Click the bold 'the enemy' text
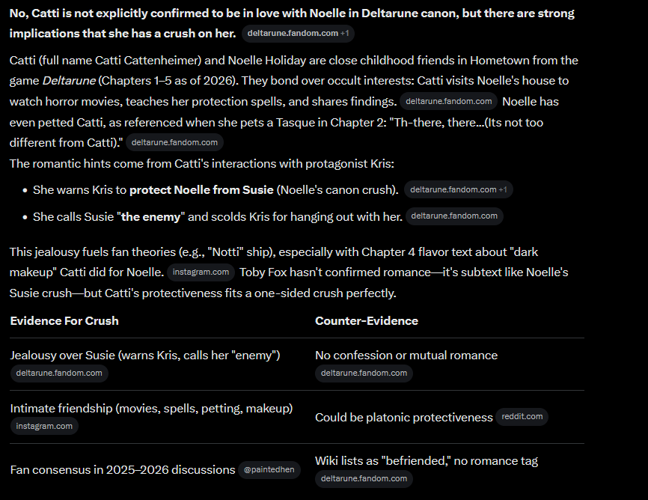648x500 pixels. (150, 217)
